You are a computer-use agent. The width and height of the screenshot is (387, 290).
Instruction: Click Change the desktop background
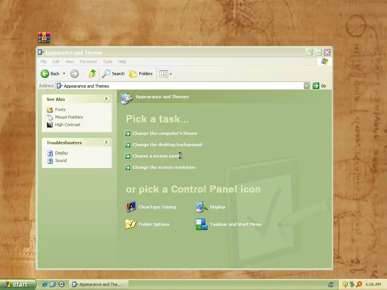(x=167, y=145)
